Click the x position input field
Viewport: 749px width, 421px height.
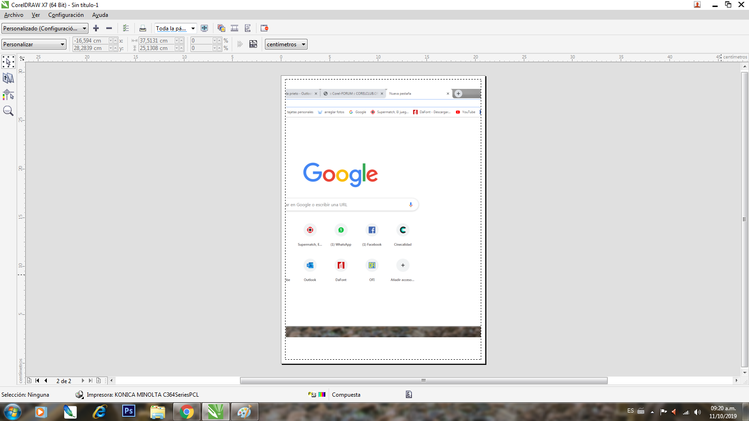tap(90, 41)
